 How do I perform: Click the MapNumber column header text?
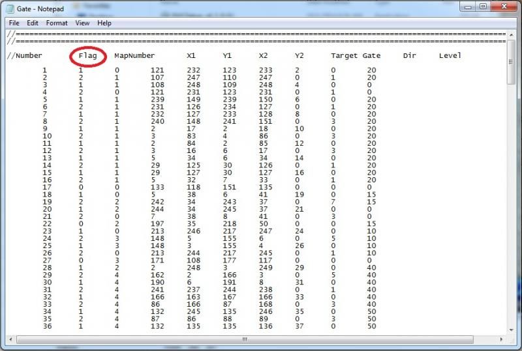tap(134, 56)
